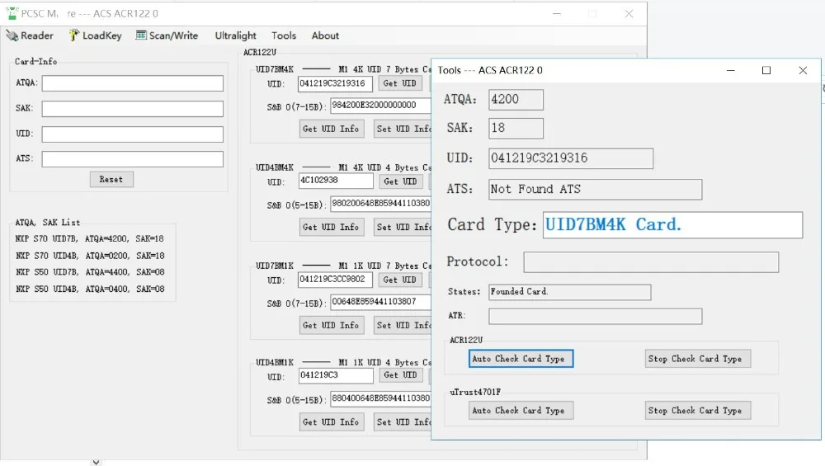This screenshot has width=825, height=466.
Task: Open the Ultralight menu
Action: pyautogui.click(x=235, y=35)
